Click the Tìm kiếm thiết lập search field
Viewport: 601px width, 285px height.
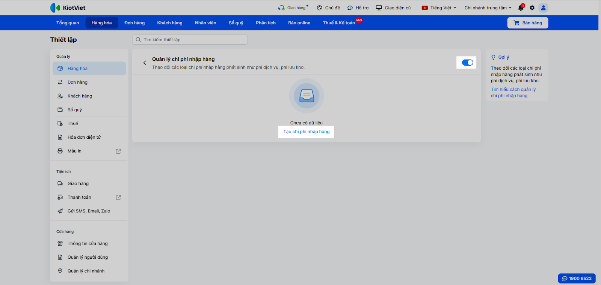click(190, 40)
